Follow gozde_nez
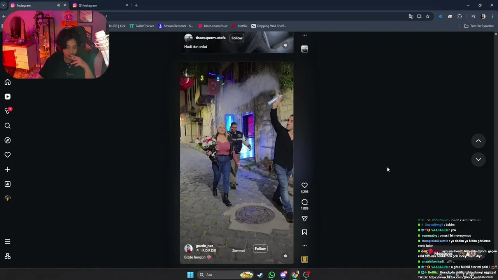Screen dimensions: 498x280 click(x=260, y=248)
